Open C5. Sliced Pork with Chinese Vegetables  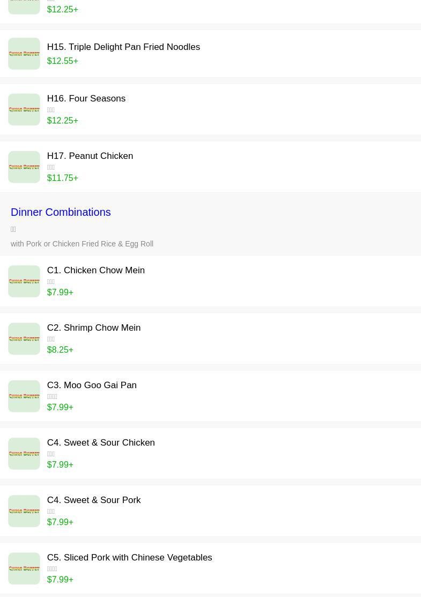pos(129,558)
